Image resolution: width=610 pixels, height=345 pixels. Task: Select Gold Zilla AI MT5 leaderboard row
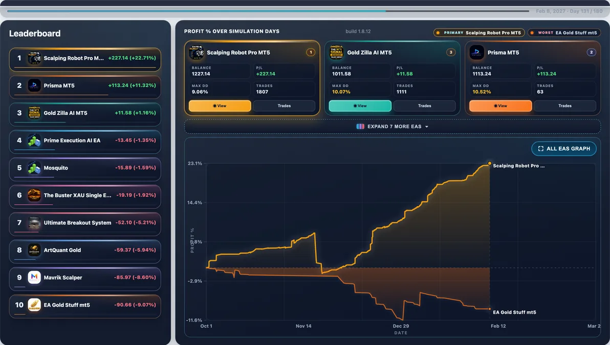(85, 114)
